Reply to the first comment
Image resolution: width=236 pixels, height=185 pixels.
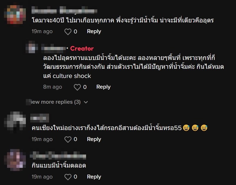tap(94, 31)
